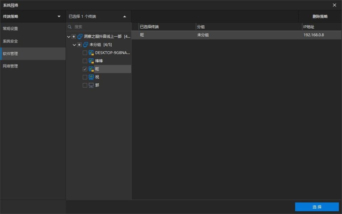Check the 郭 terminal checkbox
Viewport: 342px width, 214px height.
point(85,85)
